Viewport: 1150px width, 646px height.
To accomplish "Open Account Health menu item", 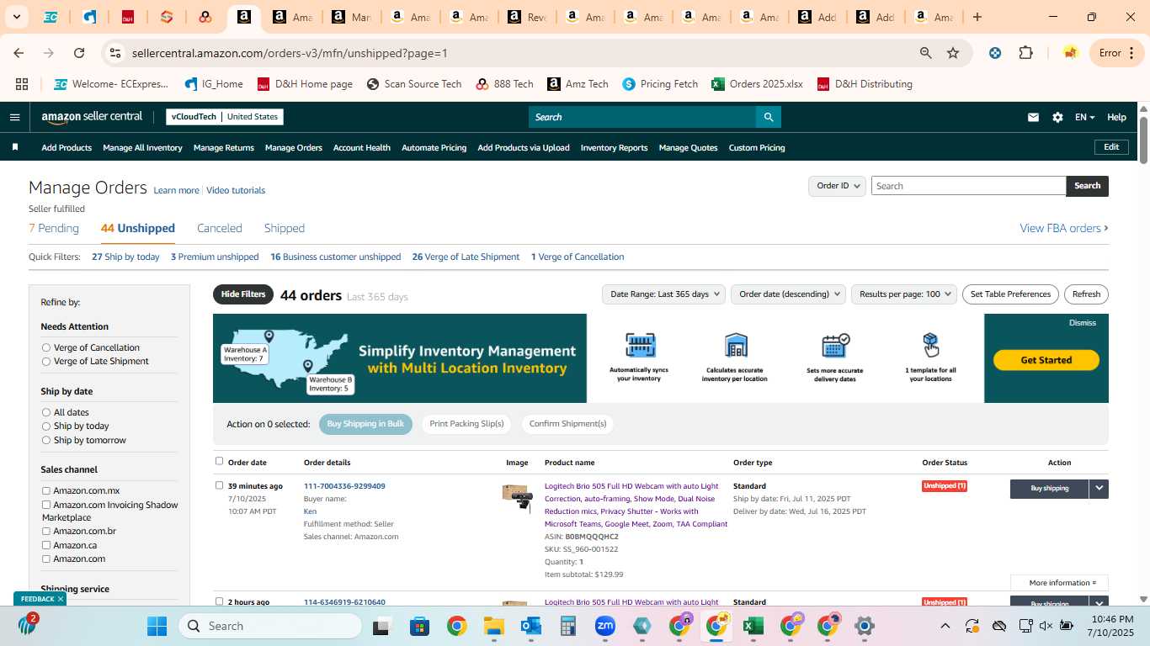I will [362, 147].
